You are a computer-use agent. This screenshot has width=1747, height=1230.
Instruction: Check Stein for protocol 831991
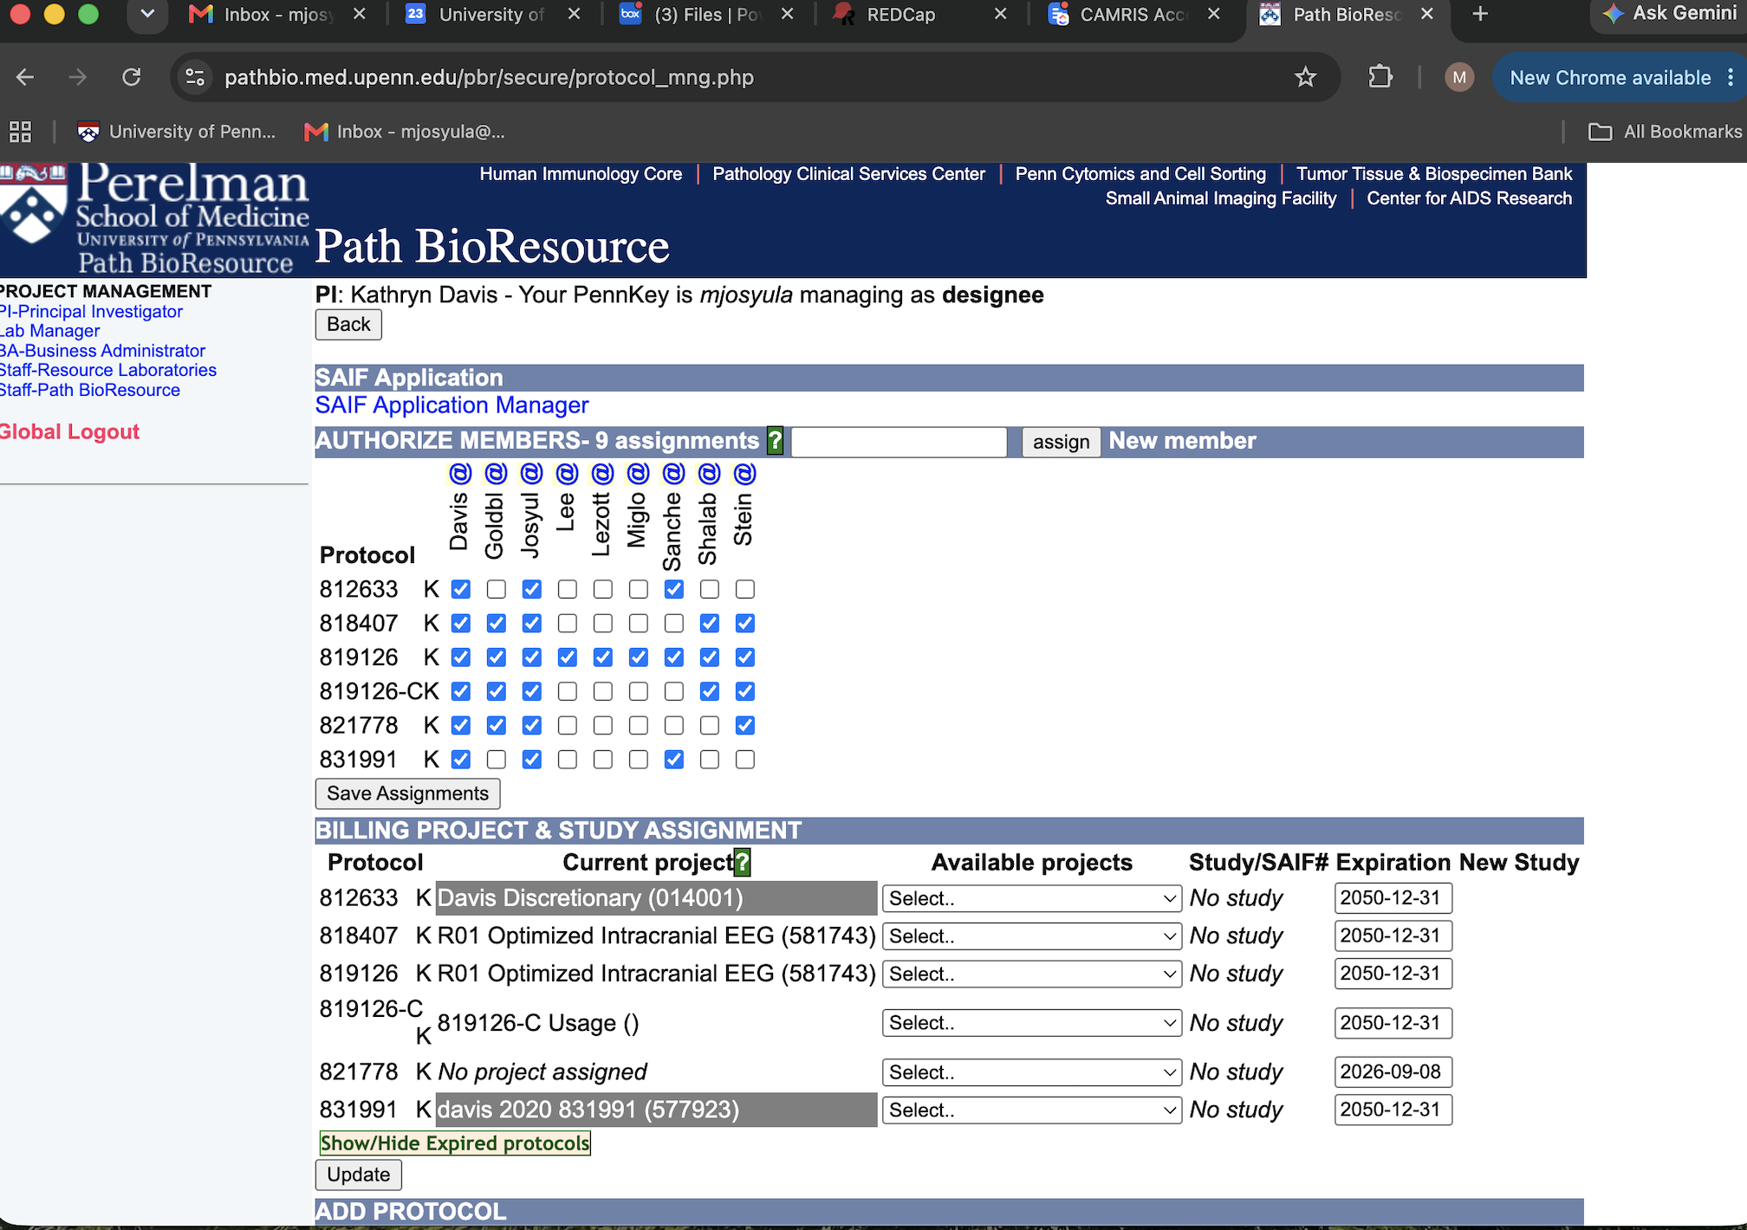[744, 760]
